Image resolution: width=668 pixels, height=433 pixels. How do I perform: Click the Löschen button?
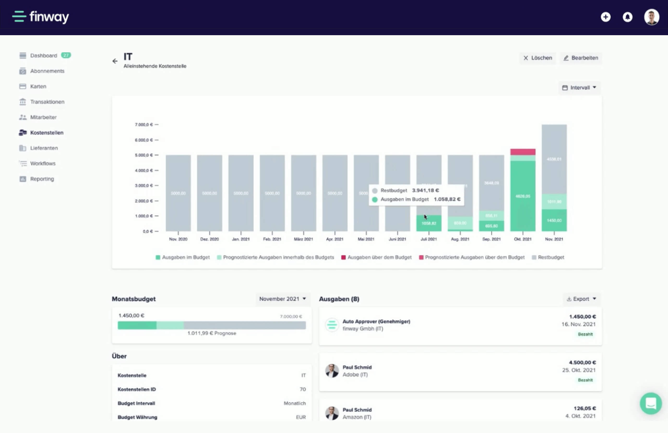click(538, 58)
